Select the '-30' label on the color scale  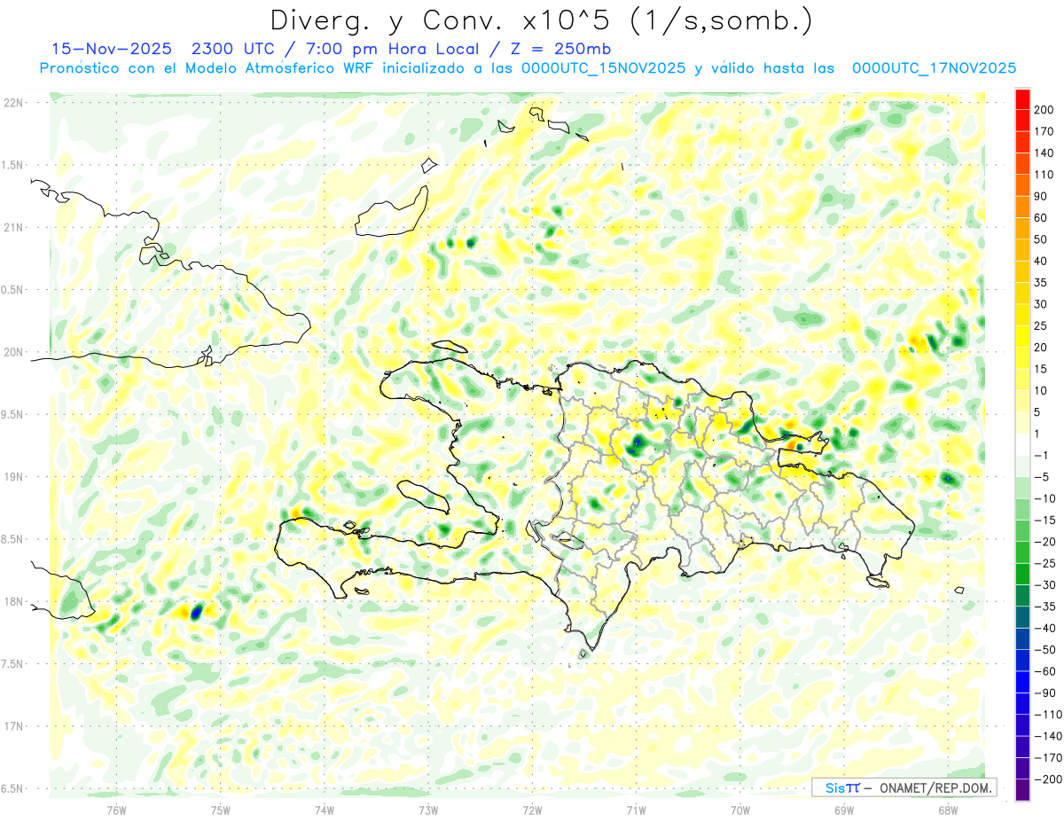[x=1044, y=585]
